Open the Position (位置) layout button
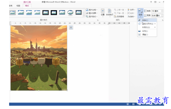The image size is (171, 109). tap(103, 13)
